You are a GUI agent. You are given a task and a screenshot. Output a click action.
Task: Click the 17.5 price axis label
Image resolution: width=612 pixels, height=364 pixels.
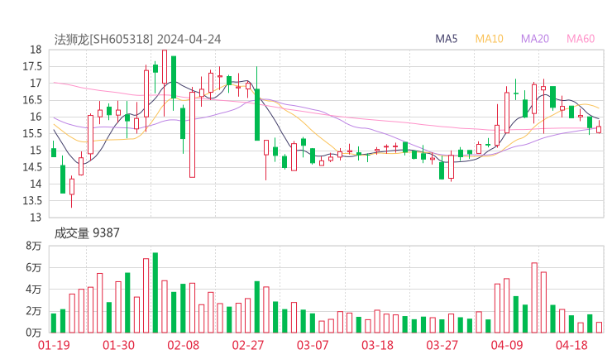(32, 66)
